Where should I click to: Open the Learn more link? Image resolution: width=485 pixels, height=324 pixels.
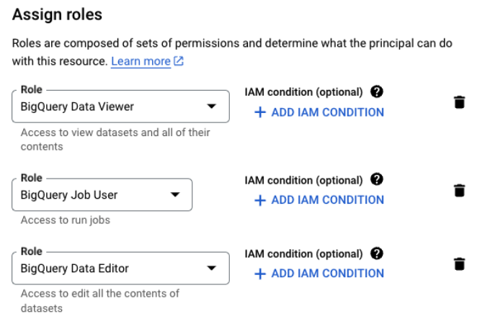coord(141,62)
